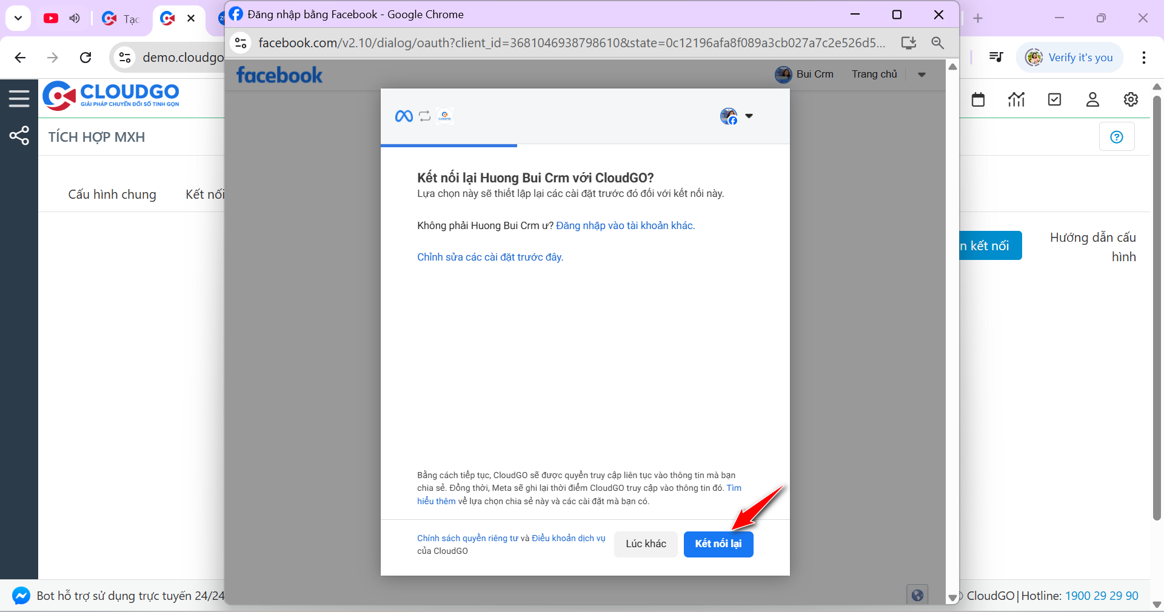Click the facebook.com address bar field
The height and width of the screenshot is (612, 1164).
[546, 42]
